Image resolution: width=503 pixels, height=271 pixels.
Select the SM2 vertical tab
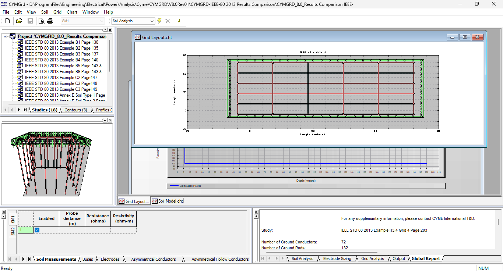[x=13, y=231]
